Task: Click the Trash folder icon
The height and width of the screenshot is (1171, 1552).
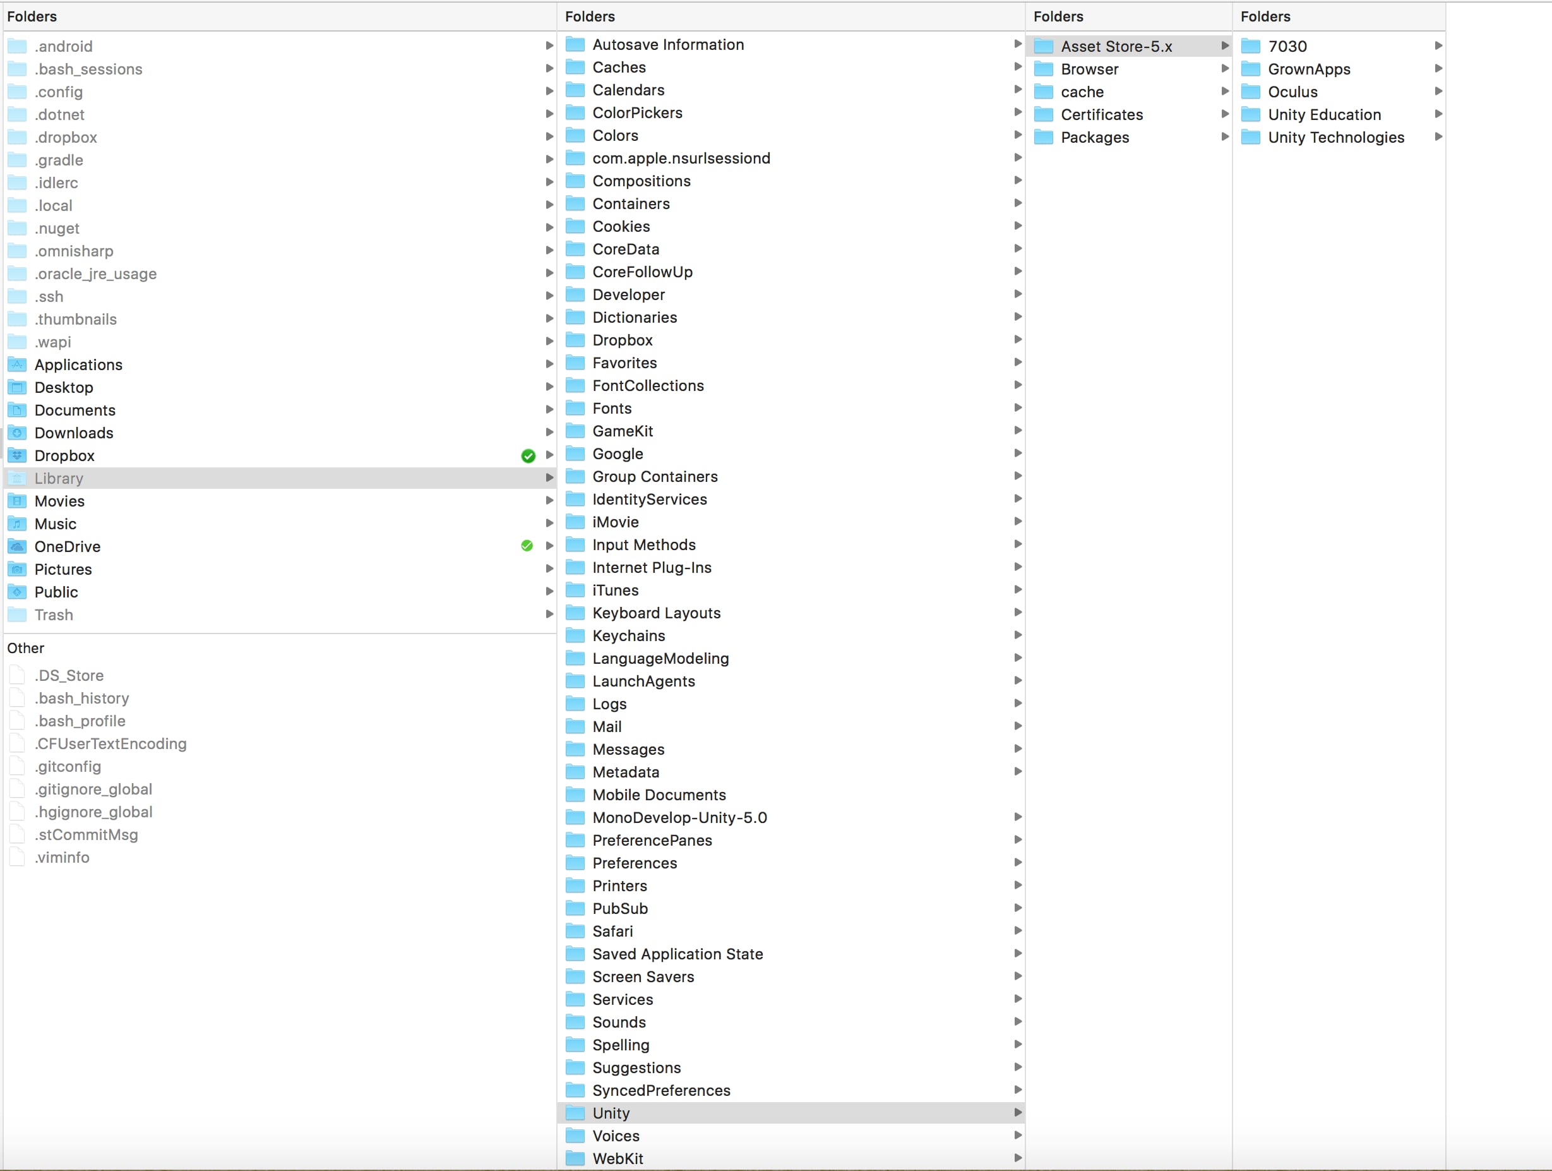Action: (17, 615)
